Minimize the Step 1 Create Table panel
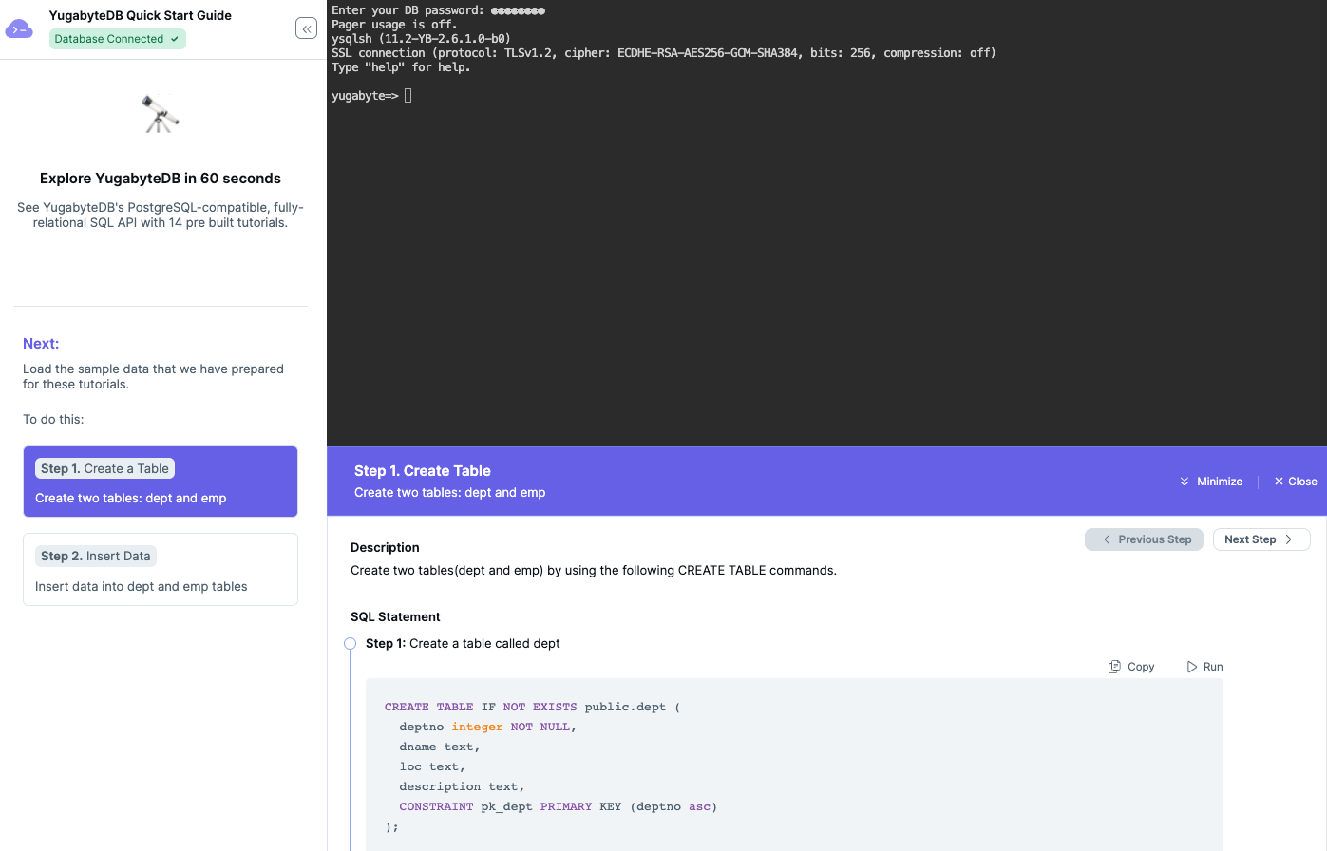This screenshot has height=851, width=1327. tap(1211, 482)
